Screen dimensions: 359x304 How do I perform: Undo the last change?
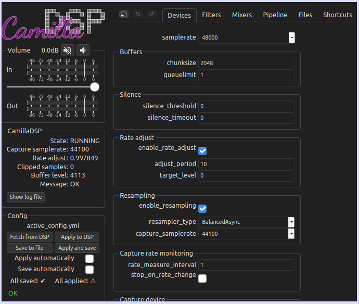[138, 15]
